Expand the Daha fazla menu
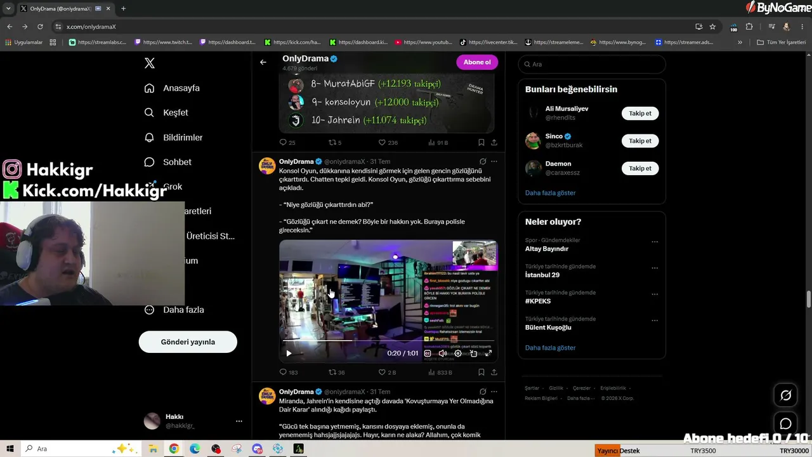 [174, 310]
